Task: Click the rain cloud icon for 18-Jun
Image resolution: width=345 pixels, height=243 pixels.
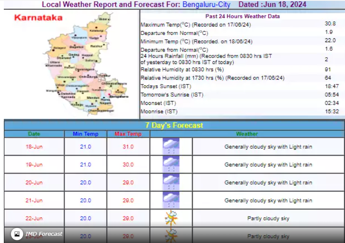Action: (171, 147)
